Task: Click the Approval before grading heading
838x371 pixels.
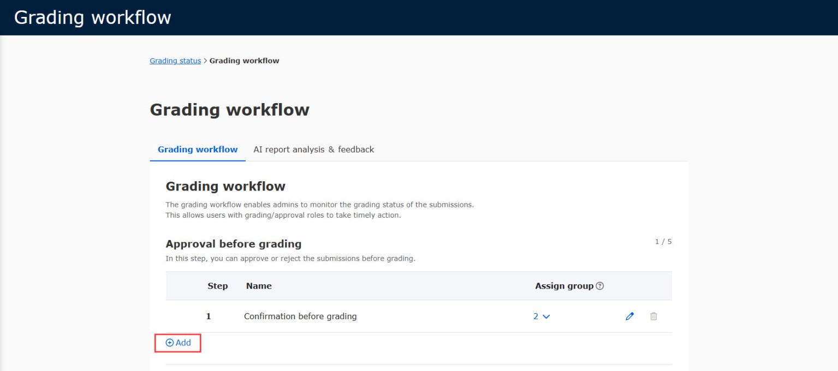Action: click(x=234, y=244)
